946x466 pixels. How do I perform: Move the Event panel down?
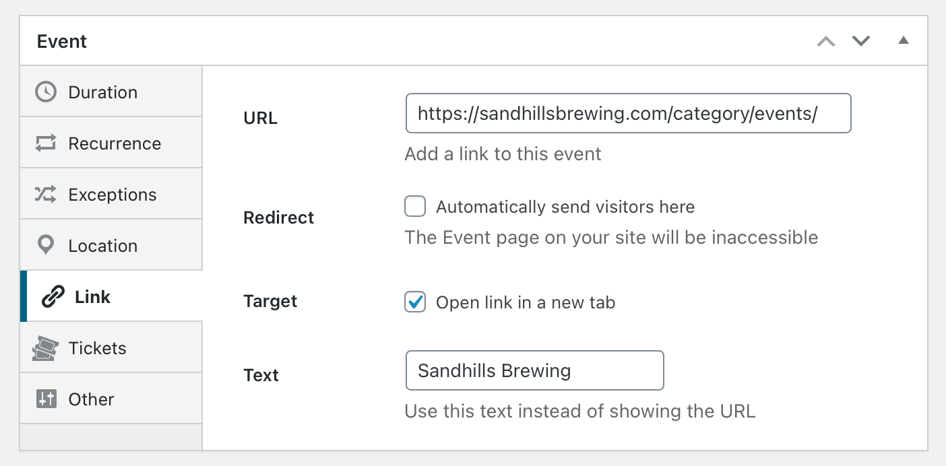(860, 41)
